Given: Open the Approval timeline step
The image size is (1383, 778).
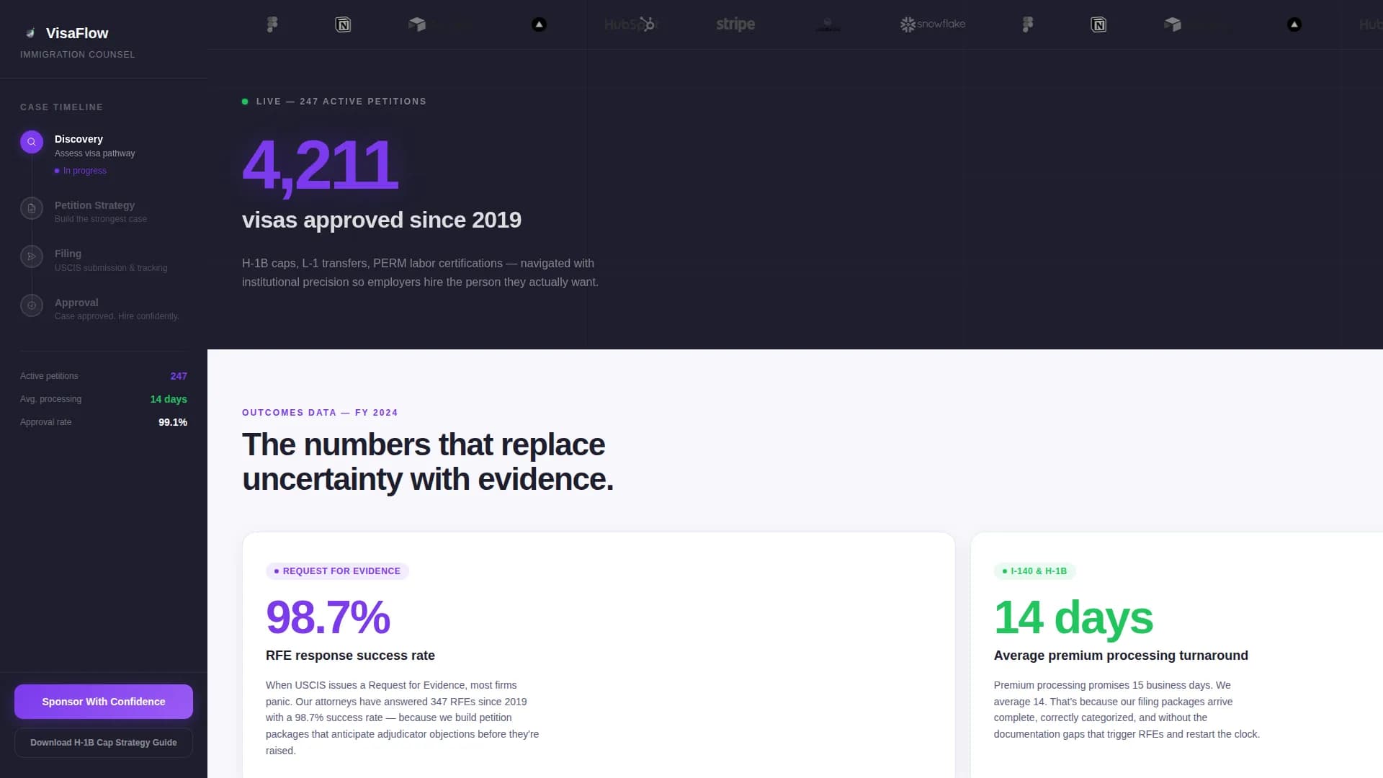Looking at the screenshot, I should 104,309.
